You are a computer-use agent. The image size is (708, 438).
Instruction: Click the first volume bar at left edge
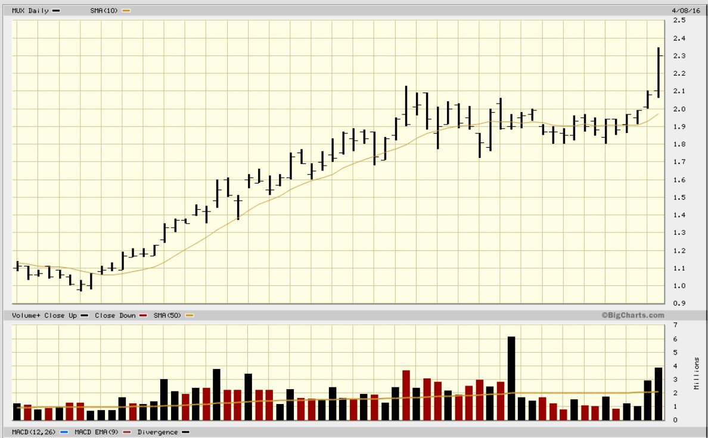17,412
